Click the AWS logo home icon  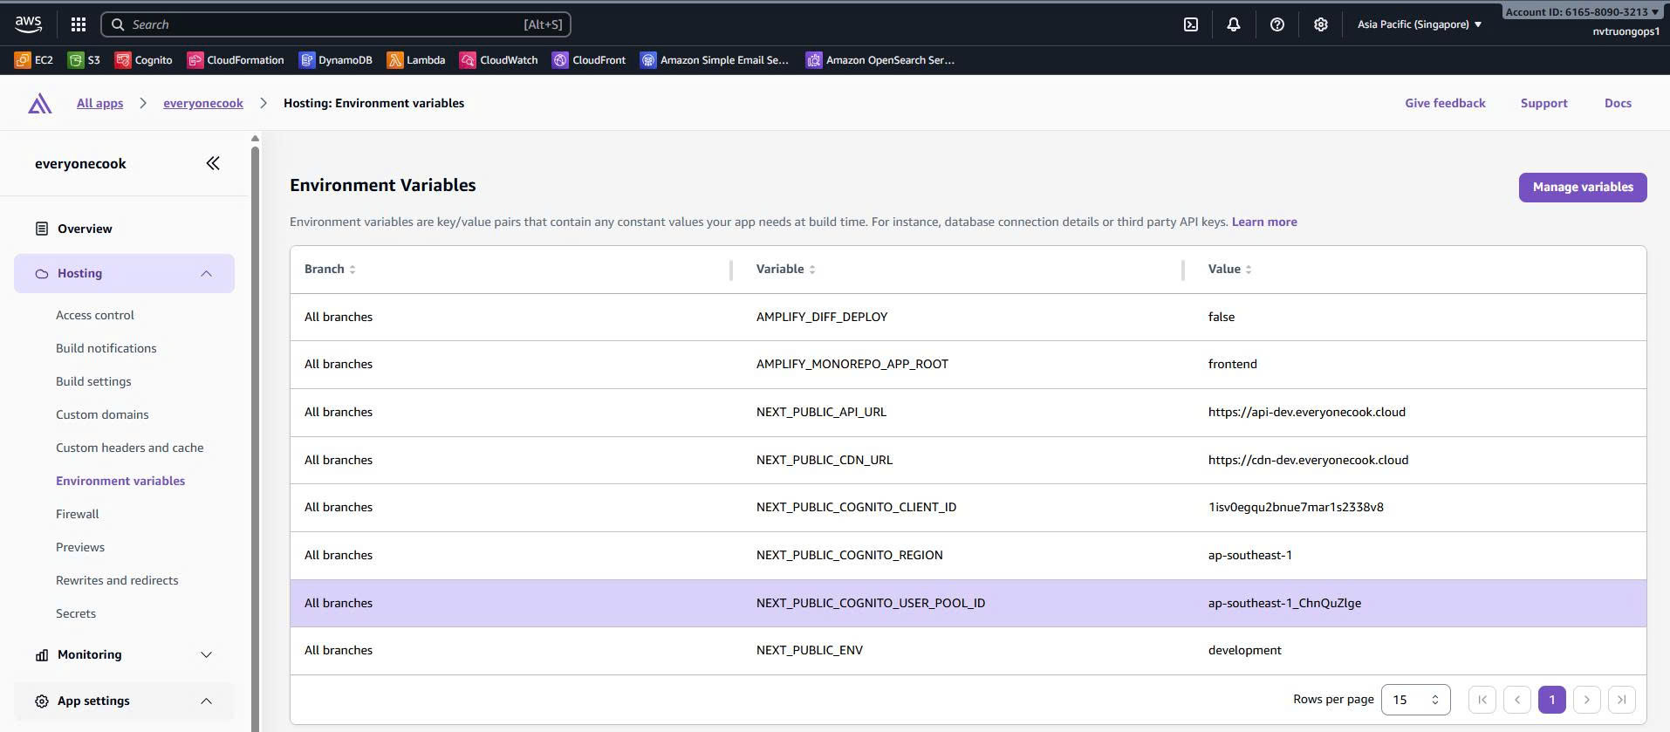click(x=28, y=24)
